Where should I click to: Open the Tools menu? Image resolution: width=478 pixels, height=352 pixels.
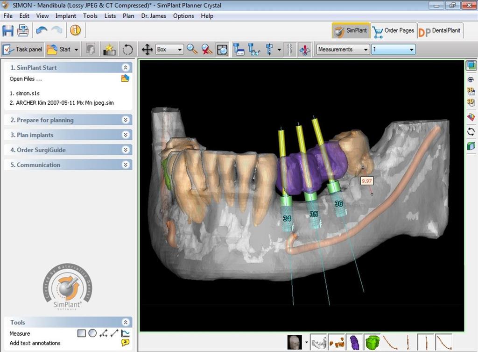(90, 16)
